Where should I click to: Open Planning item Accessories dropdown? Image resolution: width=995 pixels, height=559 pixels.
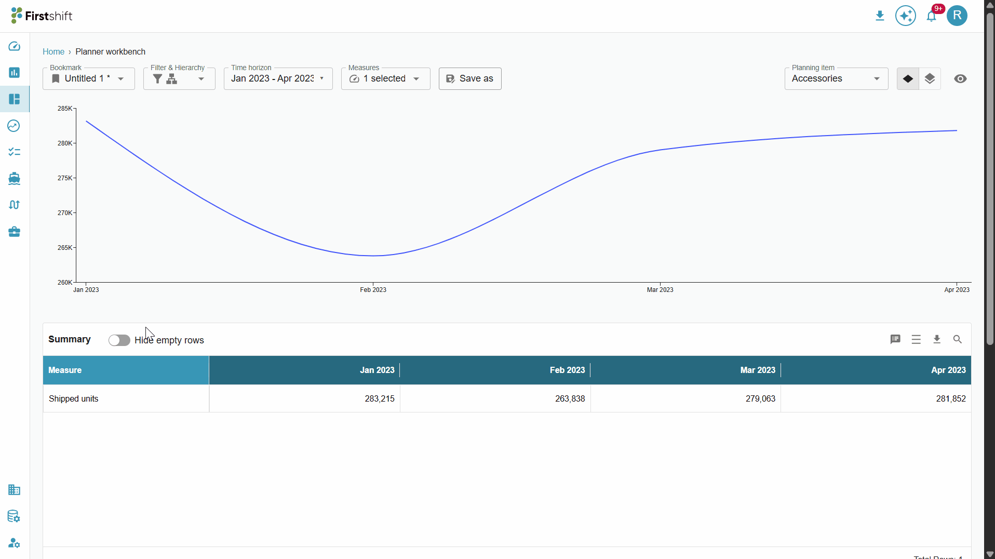click(x=836, y=79)
